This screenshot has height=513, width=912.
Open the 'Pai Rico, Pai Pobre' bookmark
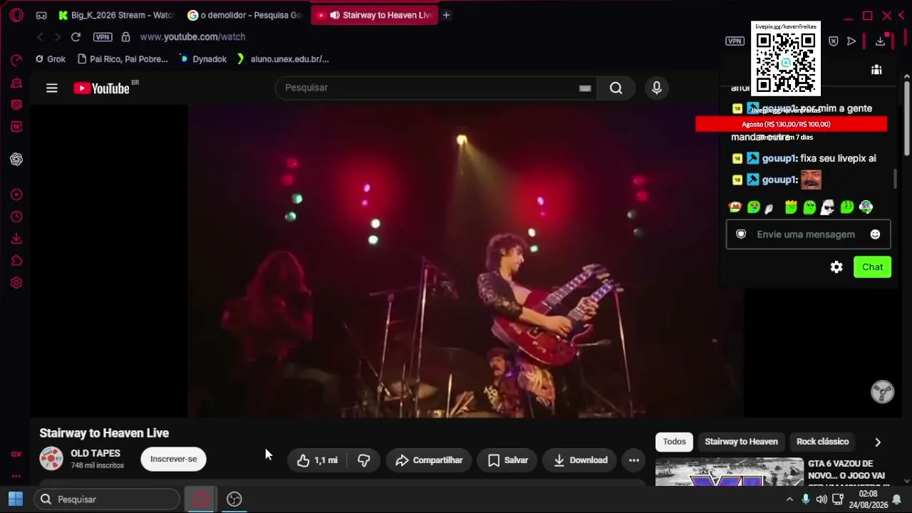123,59
